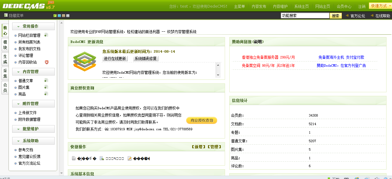The height and width of the screenshot is (179, 392).
Task: Expand the 批量维护 section
Action: [33, 129]
